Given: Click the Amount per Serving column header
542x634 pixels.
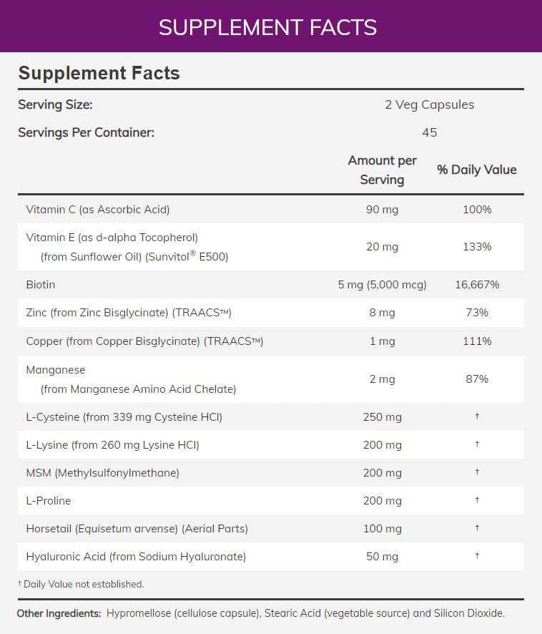Looking at the screenshot, I should tap(382, 170).
